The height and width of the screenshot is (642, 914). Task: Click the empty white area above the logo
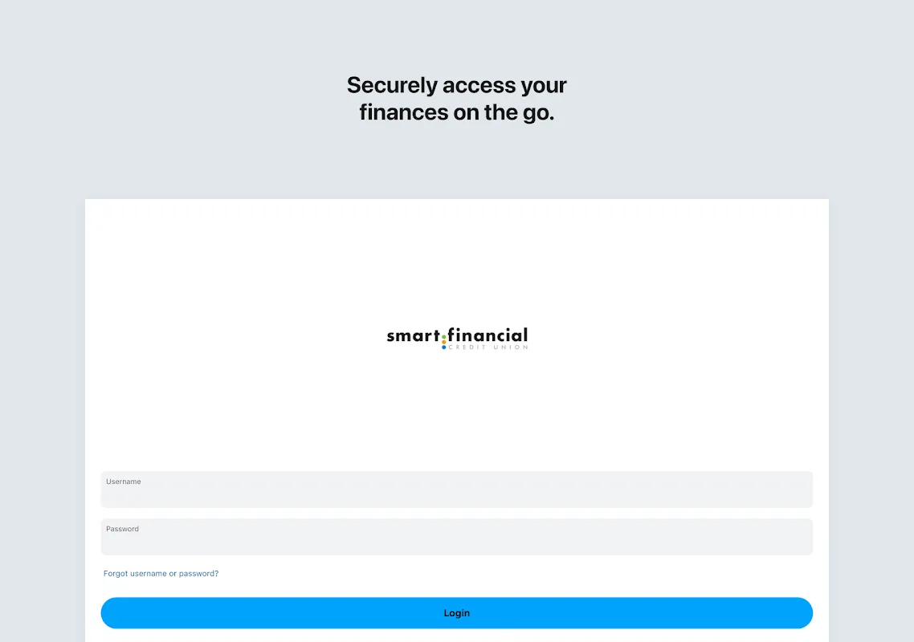[x=456, y=257]
